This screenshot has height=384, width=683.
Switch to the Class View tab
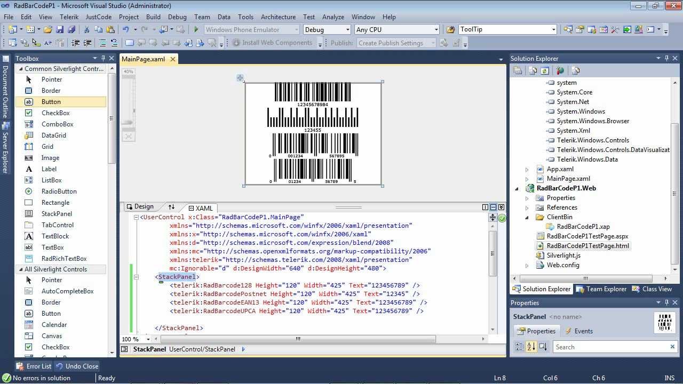652,289
